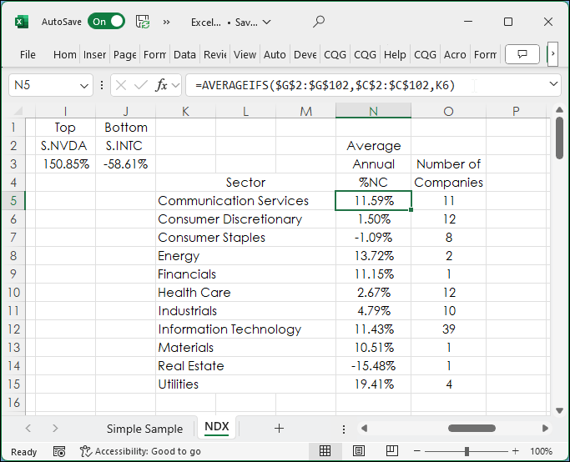Click horizontal scrollbar left arrow
Screen dimensions: 570x462
pyautogui.click(x=364, y=429)
